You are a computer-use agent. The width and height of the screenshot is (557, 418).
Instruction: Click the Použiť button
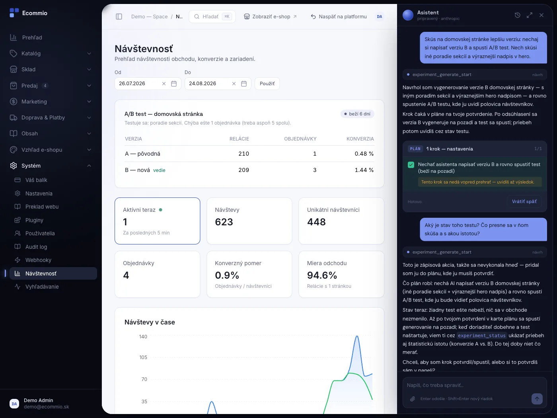[267, 84]
